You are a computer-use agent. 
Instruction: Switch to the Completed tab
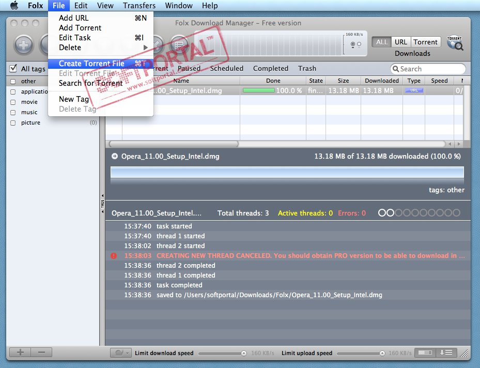tap(271, 69)
